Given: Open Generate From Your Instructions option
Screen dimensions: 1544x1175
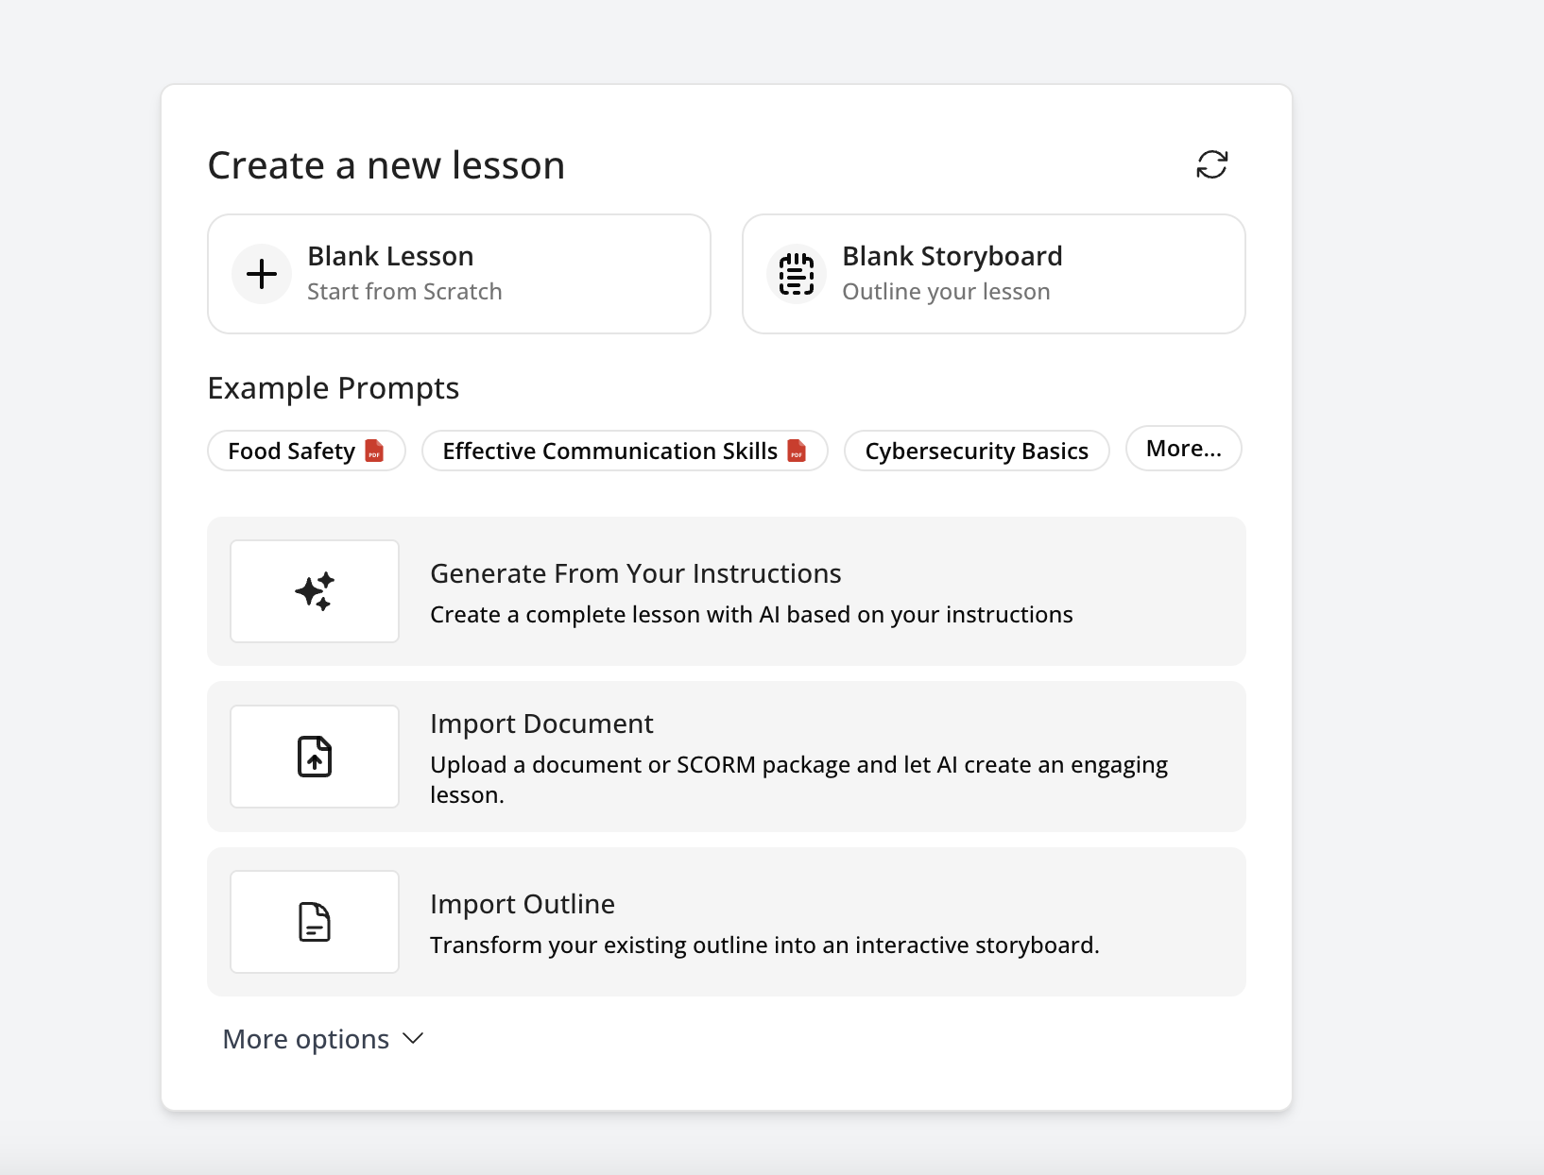Looking at the screenshot, I should 635,573.
